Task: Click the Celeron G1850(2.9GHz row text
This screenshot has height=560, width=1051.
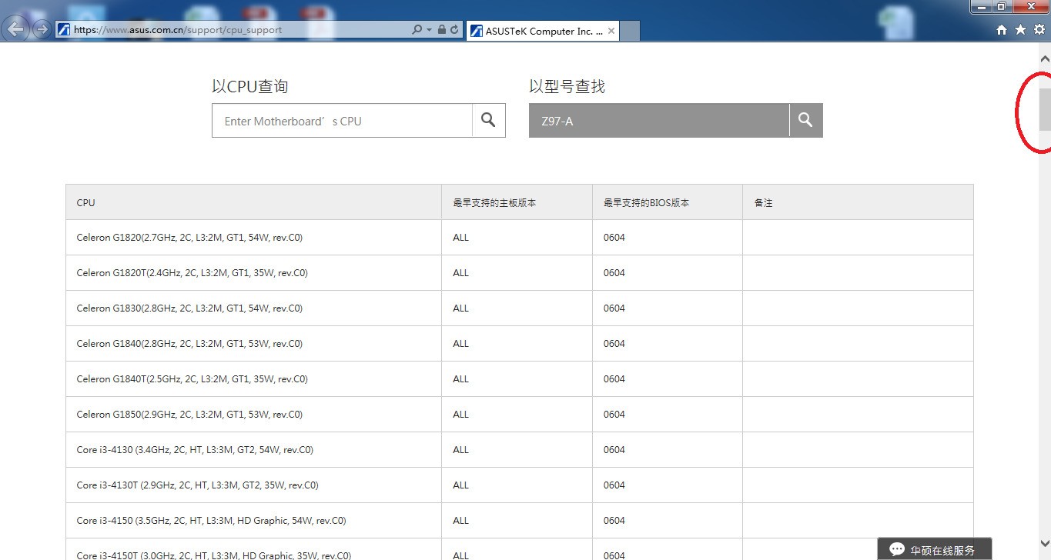Action: point(189,415)
